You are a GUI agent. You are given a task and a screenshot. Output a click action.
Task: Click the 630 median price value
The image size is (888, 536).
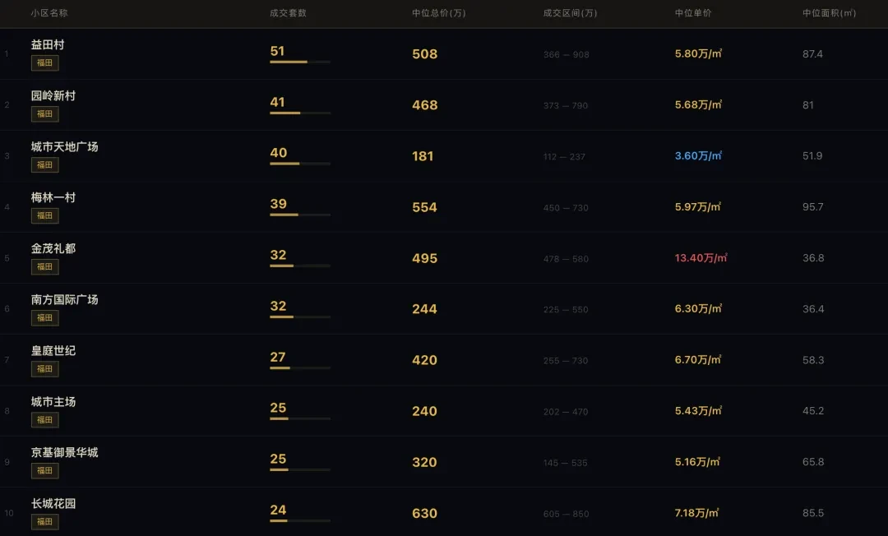[x=424, y=513]
